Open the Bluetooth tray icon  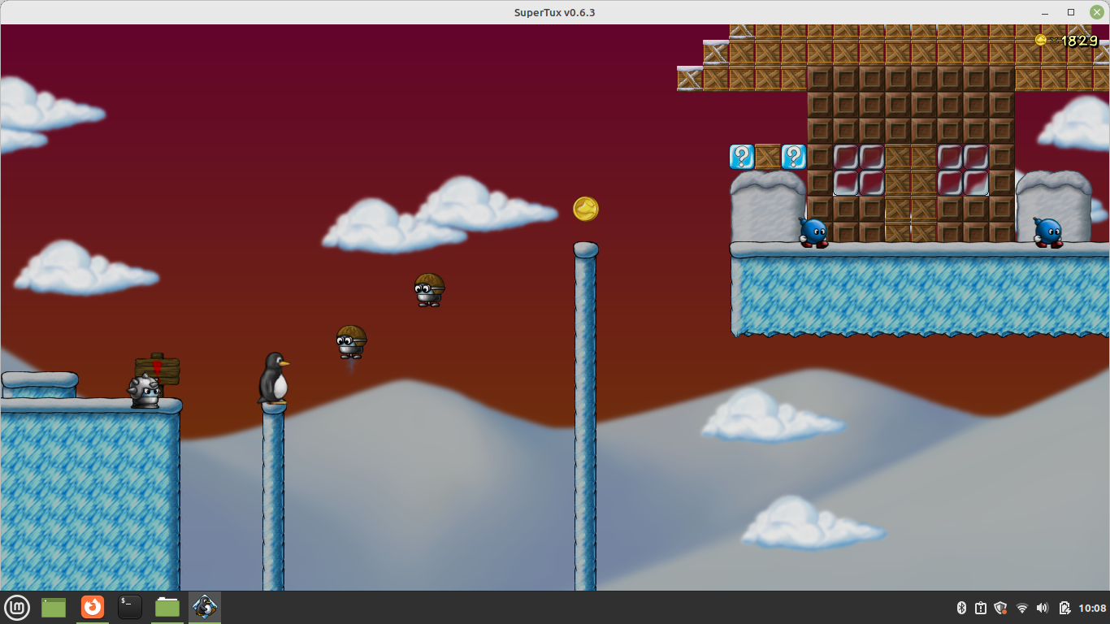coord(960,608)
